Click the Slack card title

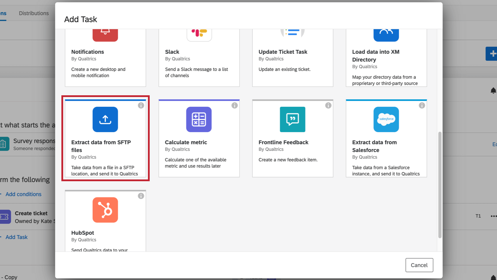coord(172,52)
